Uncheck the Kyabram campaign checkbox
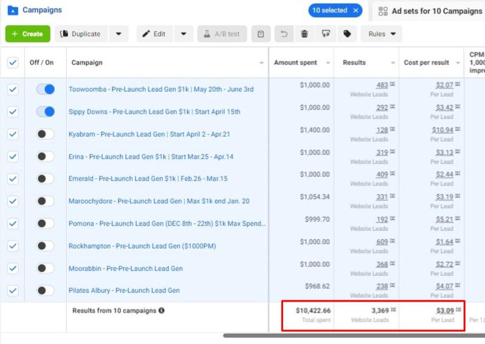Screen dimensions: 485x344 (13, 134)
